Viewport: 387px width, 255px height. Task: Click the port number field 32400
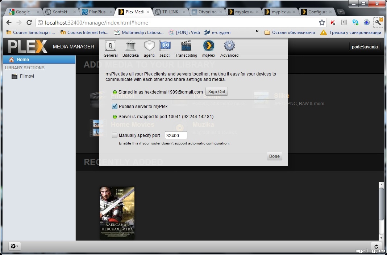click(176, 135)
